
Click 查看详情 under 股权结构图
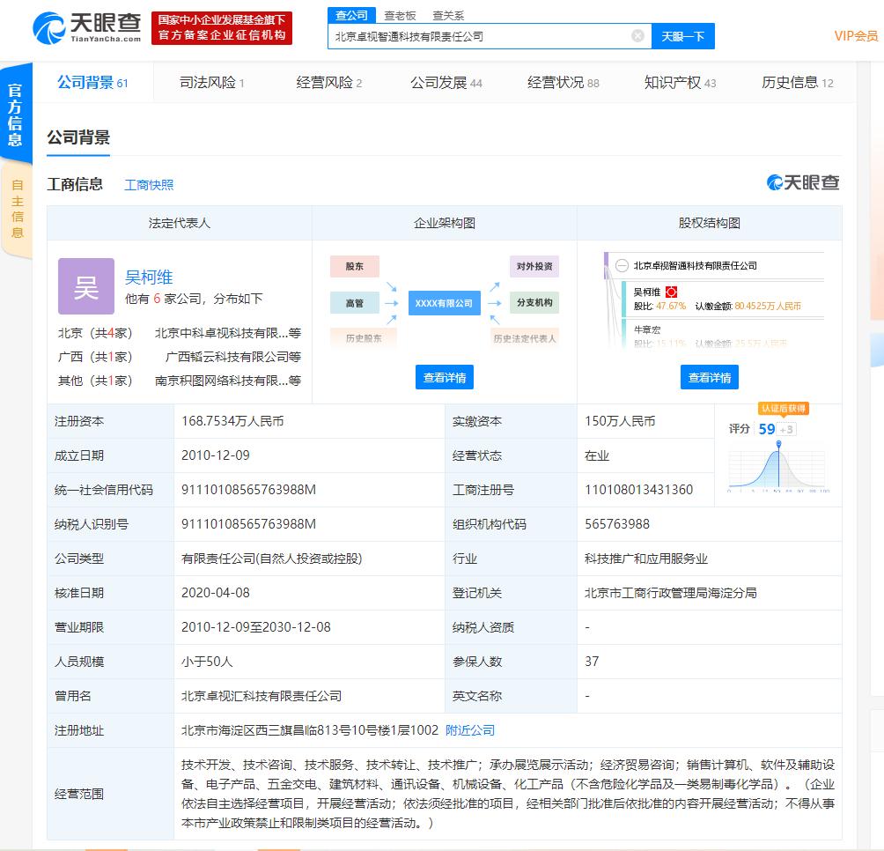(709, 377)
